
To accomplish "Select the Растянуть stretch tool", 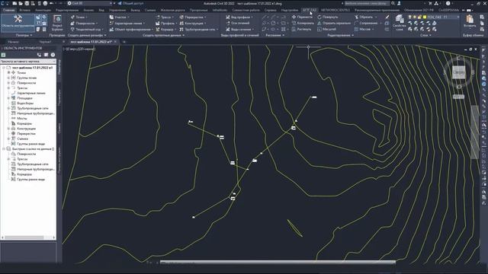I will (302, 29).
